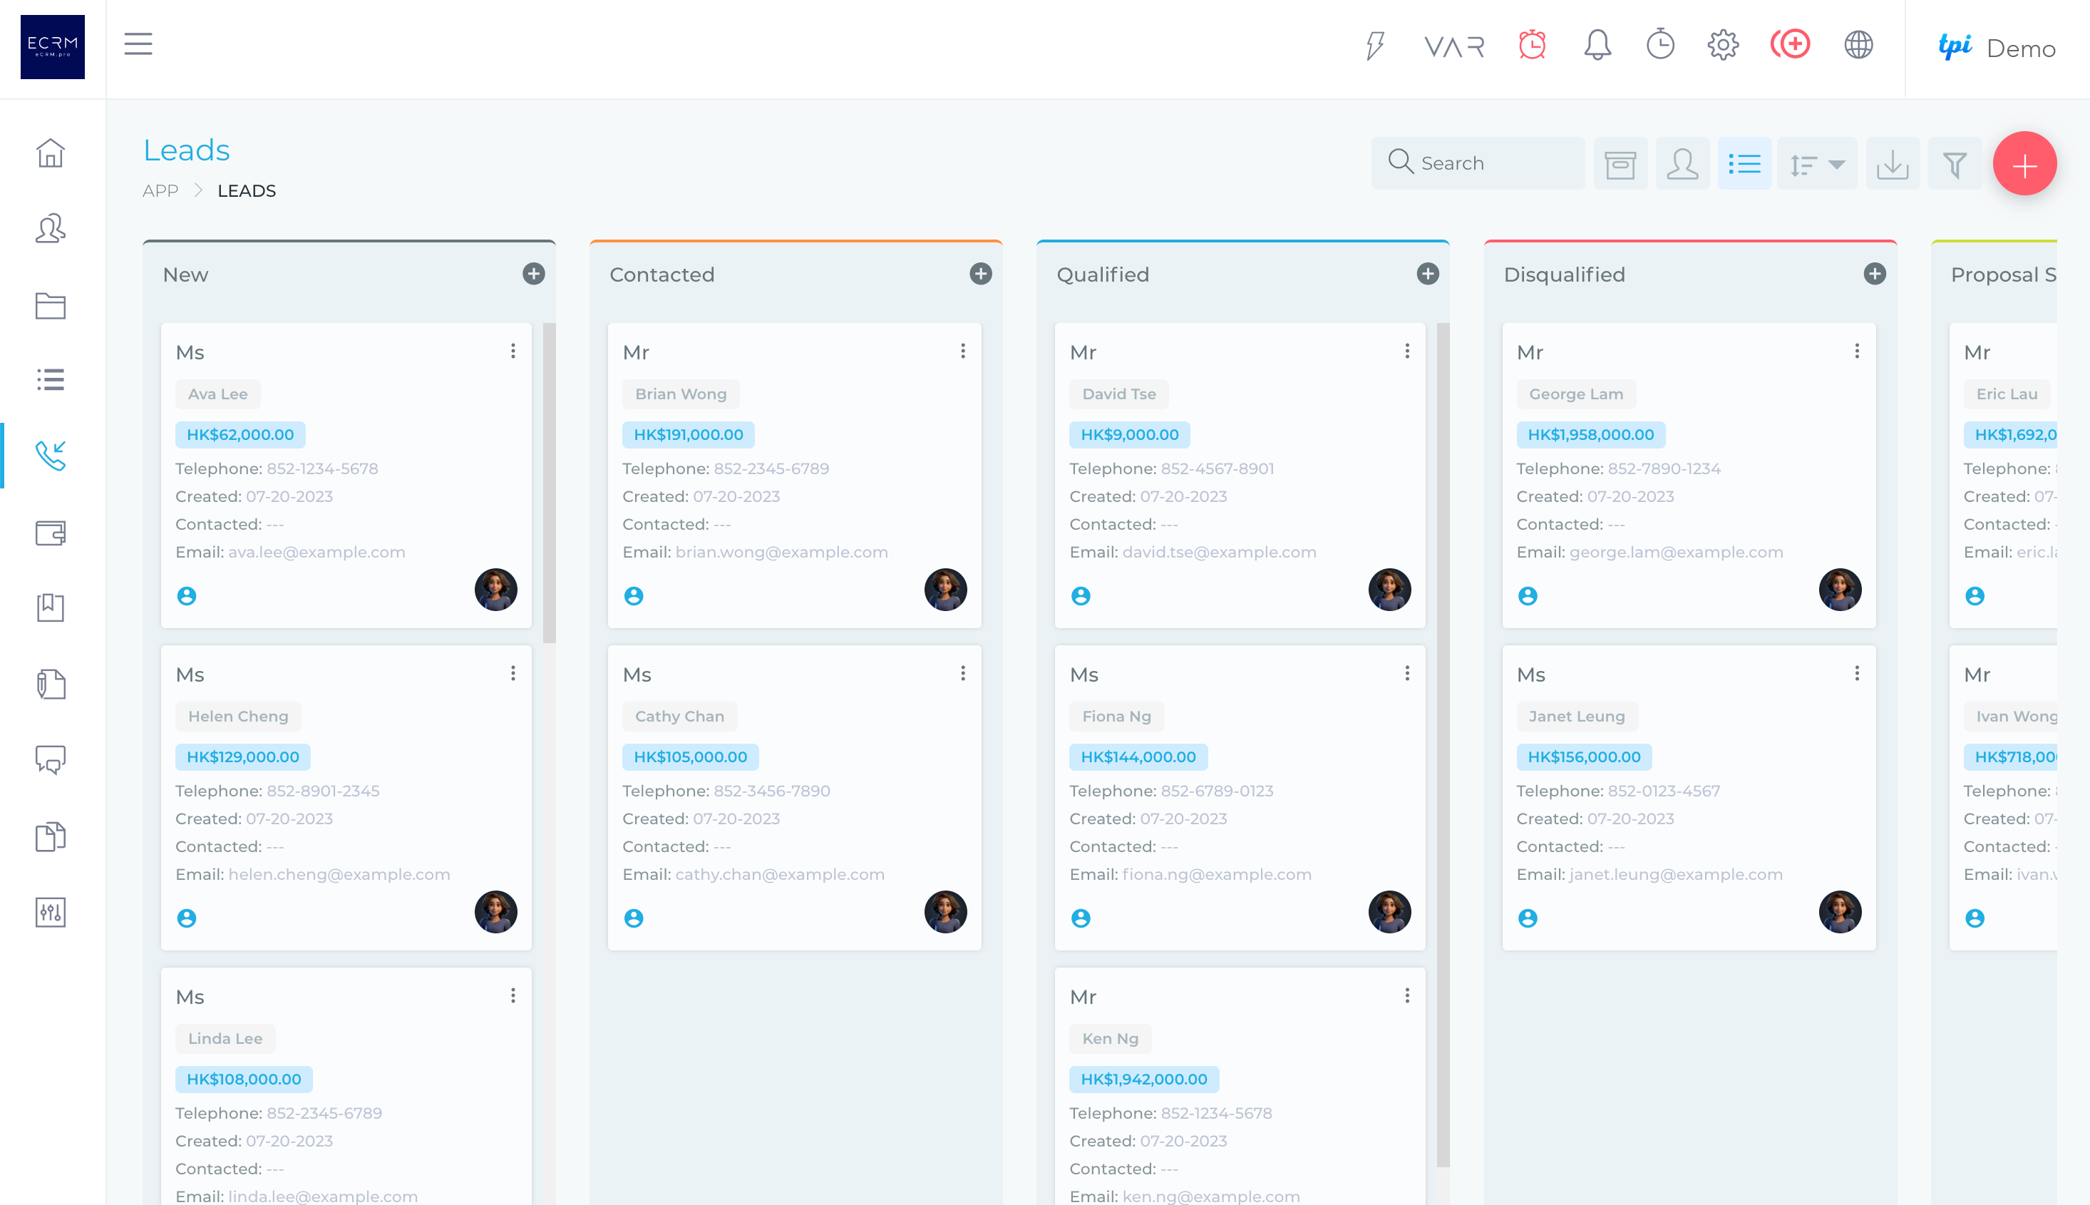This screenshot has height=1205, width=2090.
Task: Click David Tse's assignee avatar
Action: tap(1389, 590)
